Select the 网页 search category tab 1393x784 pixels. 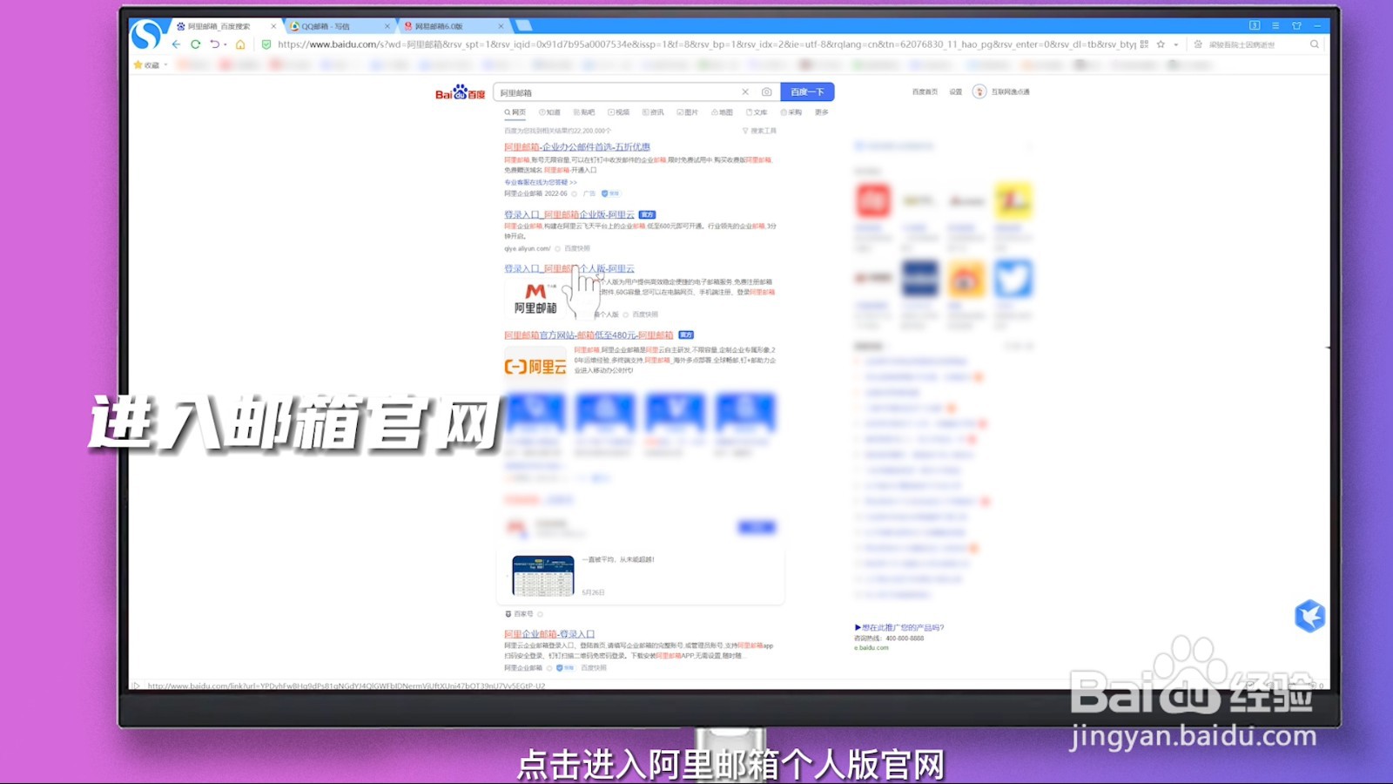(515, 112)
